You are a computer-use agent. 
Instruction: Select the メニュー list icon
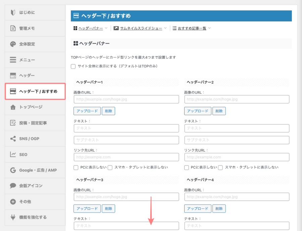pos(13,60)
